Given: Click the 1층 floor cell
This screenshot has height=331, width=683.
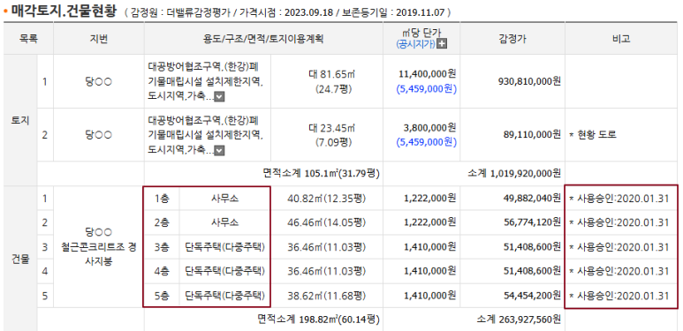Looking at the screenshot, I should click(161, 199).
